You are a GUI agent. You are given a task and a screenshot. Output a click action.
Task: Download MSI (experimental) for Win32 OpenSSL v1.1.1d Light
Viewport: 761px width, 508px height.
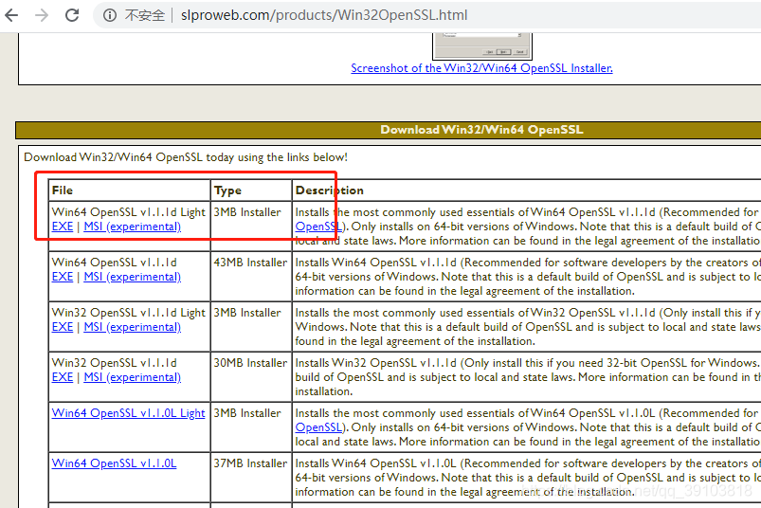(x=132, y=327)
